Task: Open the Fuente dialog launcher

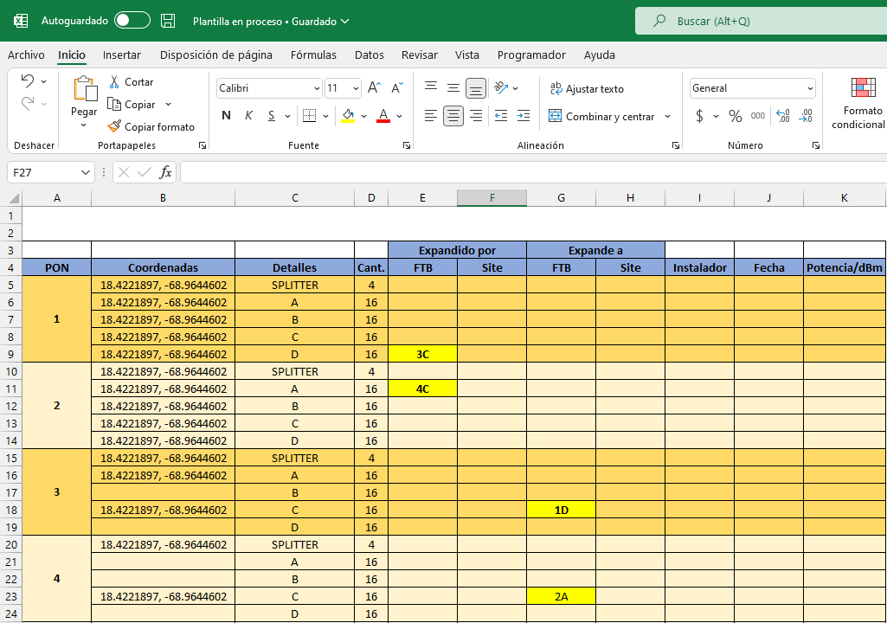Action: pos(406,145)
